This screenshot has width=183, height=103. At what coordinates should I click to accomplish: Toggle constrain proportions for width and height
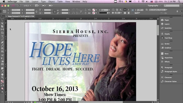click(x=36, y=11)
